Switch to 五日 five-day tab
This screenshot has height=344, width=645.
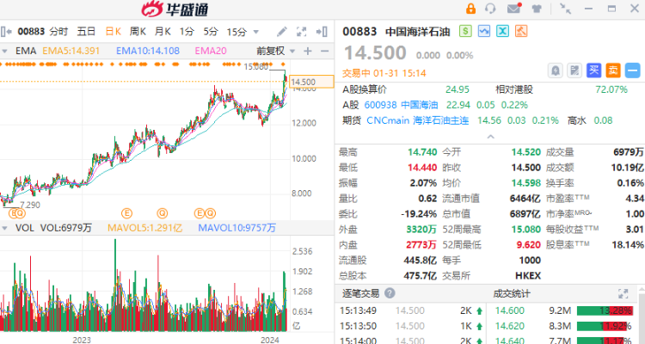tap(86, 31)
